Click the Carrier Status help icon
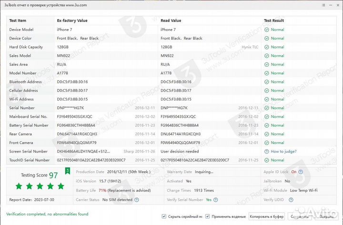This screenshot has height=225, width=343. 137,200
